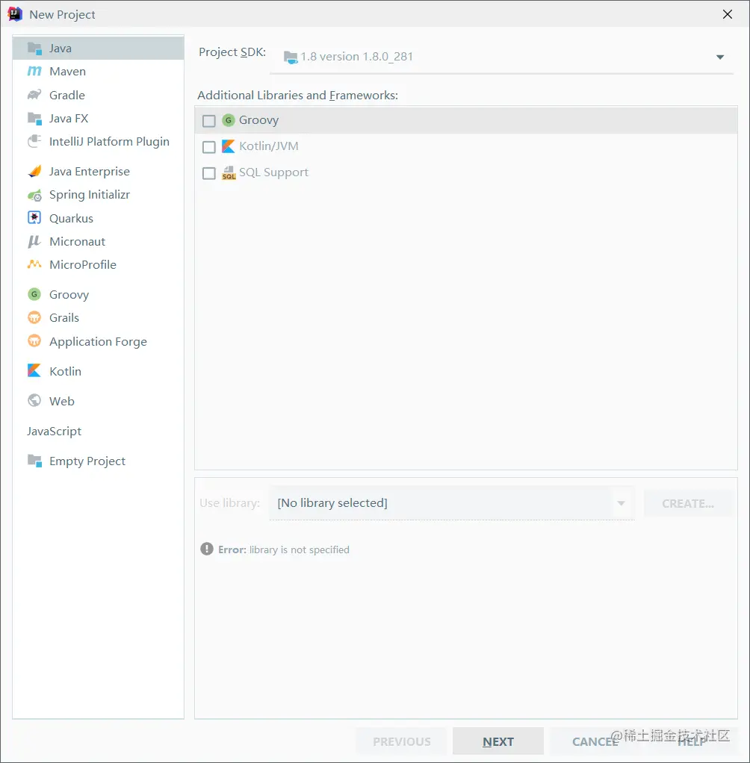Select 'Web' text in the sidebar
This screenshot has width=750, height=763.
pyautogui.click(x=62, y=401)
